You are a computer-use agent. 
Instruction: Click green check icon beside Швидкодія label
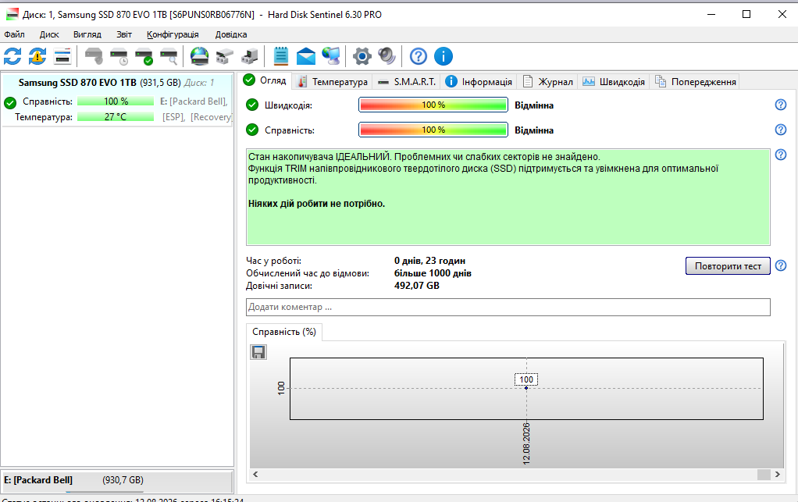pyautogui.click(x=252, y=105)
